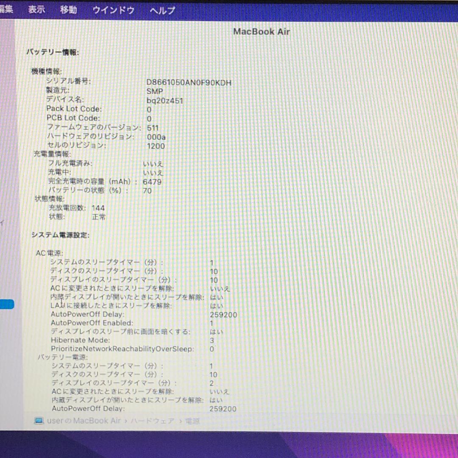This screenshot has height=458, width=458.
Task: Select battery state percentage 70
Action: coord(147,191)
